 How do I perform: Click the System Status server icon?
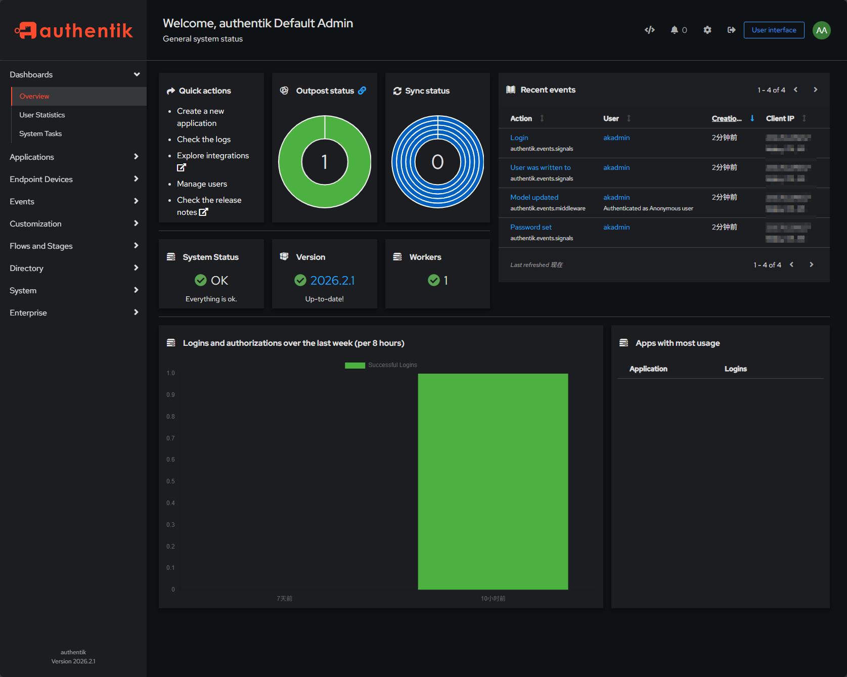[x=171, y=257]
